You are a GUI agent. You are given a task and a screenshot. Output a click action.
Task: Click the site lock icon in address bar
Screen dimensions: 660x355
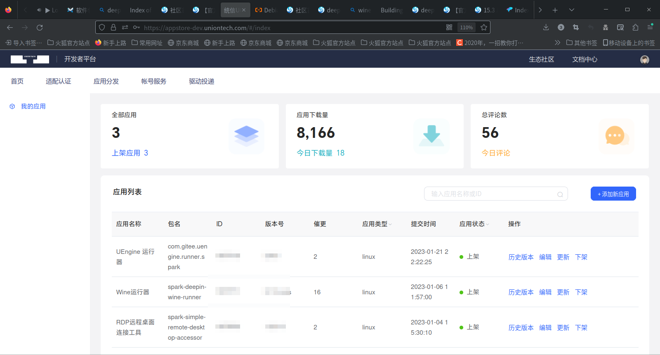click(x=113, y=28)
